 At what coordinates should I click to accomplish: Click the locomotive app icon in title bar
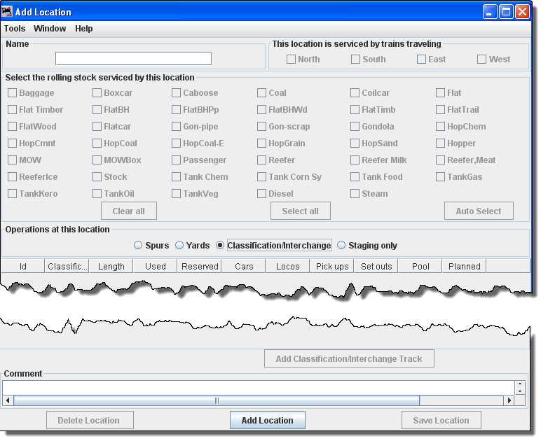8,12
